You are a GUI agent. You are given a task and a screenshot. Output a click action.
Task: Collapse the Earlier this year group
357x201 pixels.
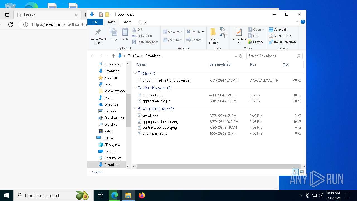[x=135, y=88]
